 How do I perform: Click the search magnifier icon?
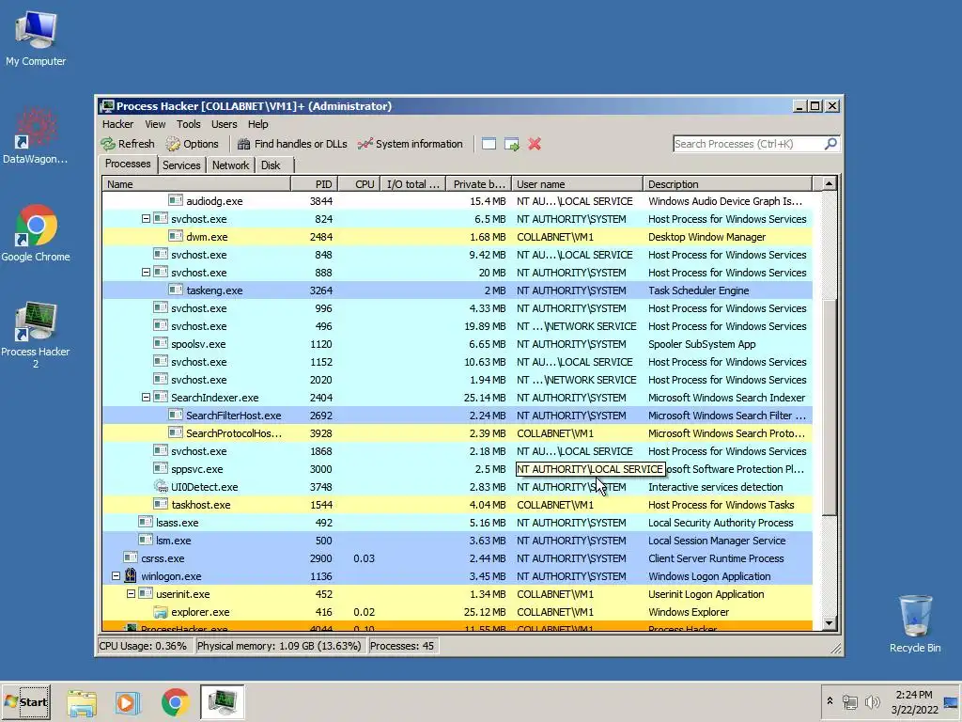830,144
